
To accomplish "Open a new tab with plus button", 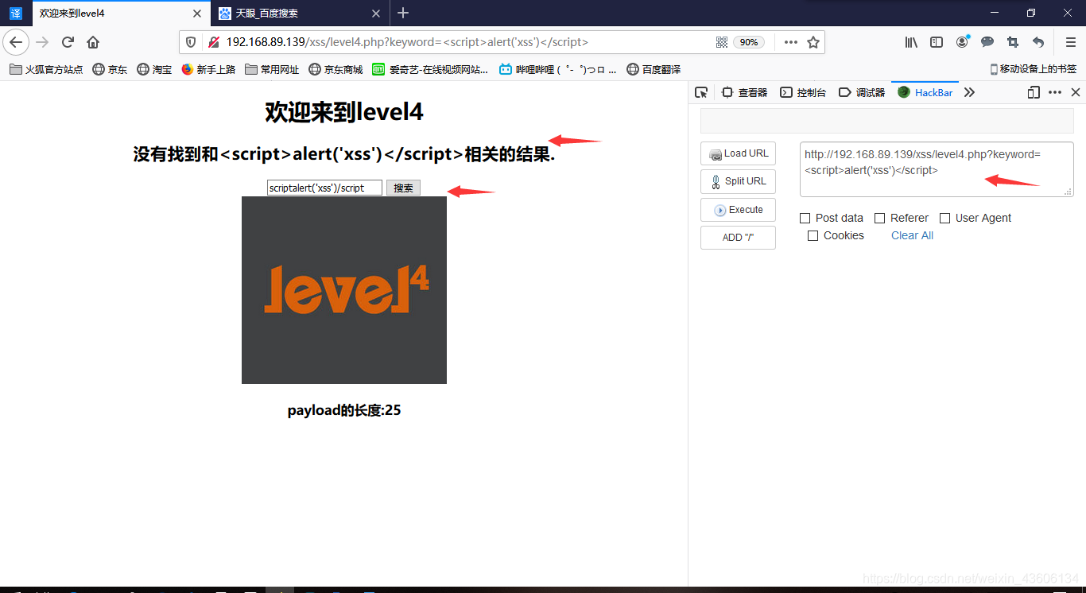I will [x=403, y=13].
